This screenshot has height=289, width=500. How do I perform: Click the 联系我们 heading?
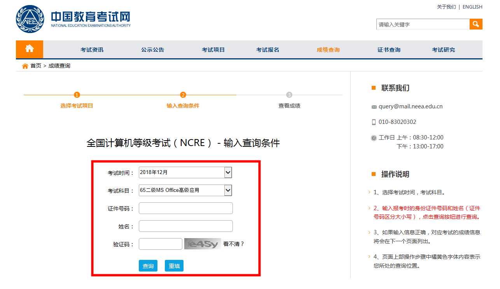pyautogui.click(x=395, y=88)
